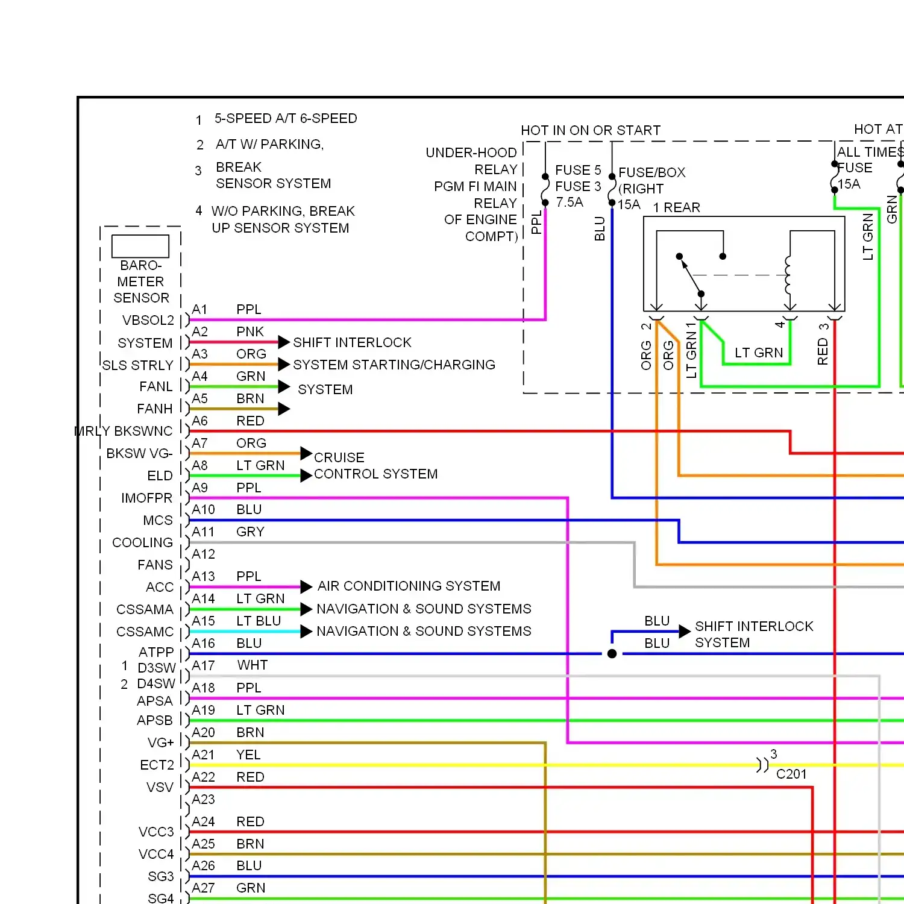Click the APSB signal name
The height and width of the screenshot is (904, 904).
point(155,721)
